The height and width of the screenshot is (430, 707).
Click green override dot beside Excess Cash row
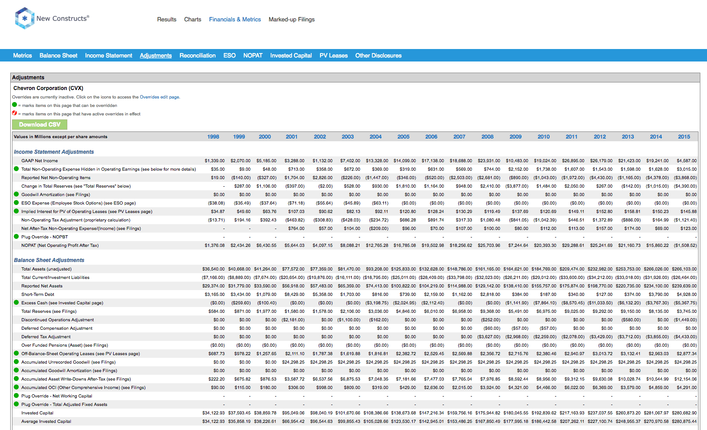pyautogui.click(x=16, y=303)
